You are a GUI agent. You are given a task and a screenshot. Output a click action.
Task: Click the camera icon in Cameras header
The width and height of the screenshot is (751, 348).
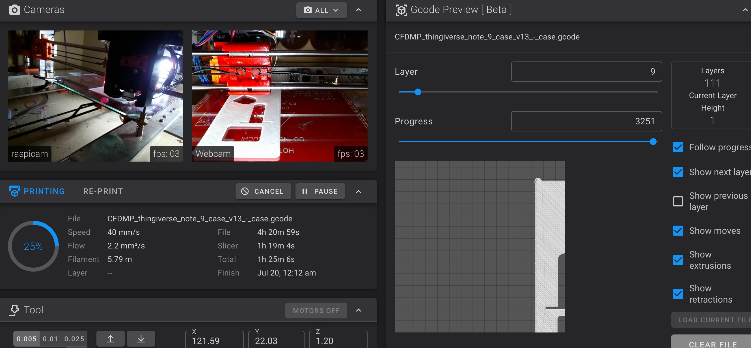pos(15,10)
